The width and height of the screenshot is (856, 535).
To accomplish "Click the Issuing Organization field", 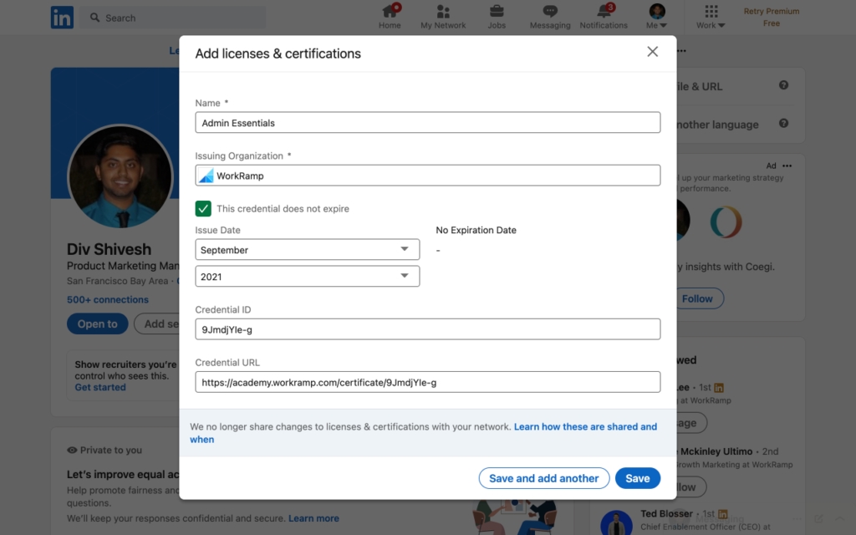I will (x=427, y=176).
